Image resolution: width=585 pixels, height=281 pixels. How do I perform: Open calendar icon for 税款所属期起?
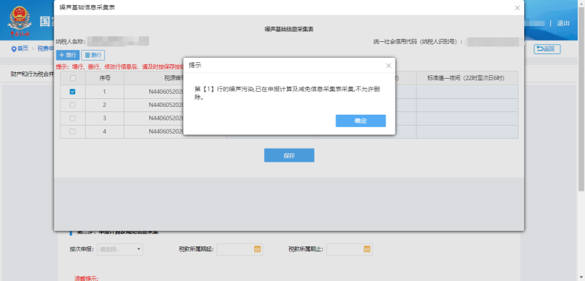point(257,249)
